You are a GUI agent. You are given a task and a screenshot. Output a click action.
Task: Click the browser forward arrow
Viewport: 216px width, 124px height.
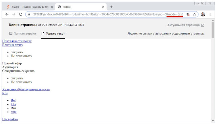[14, 14]
